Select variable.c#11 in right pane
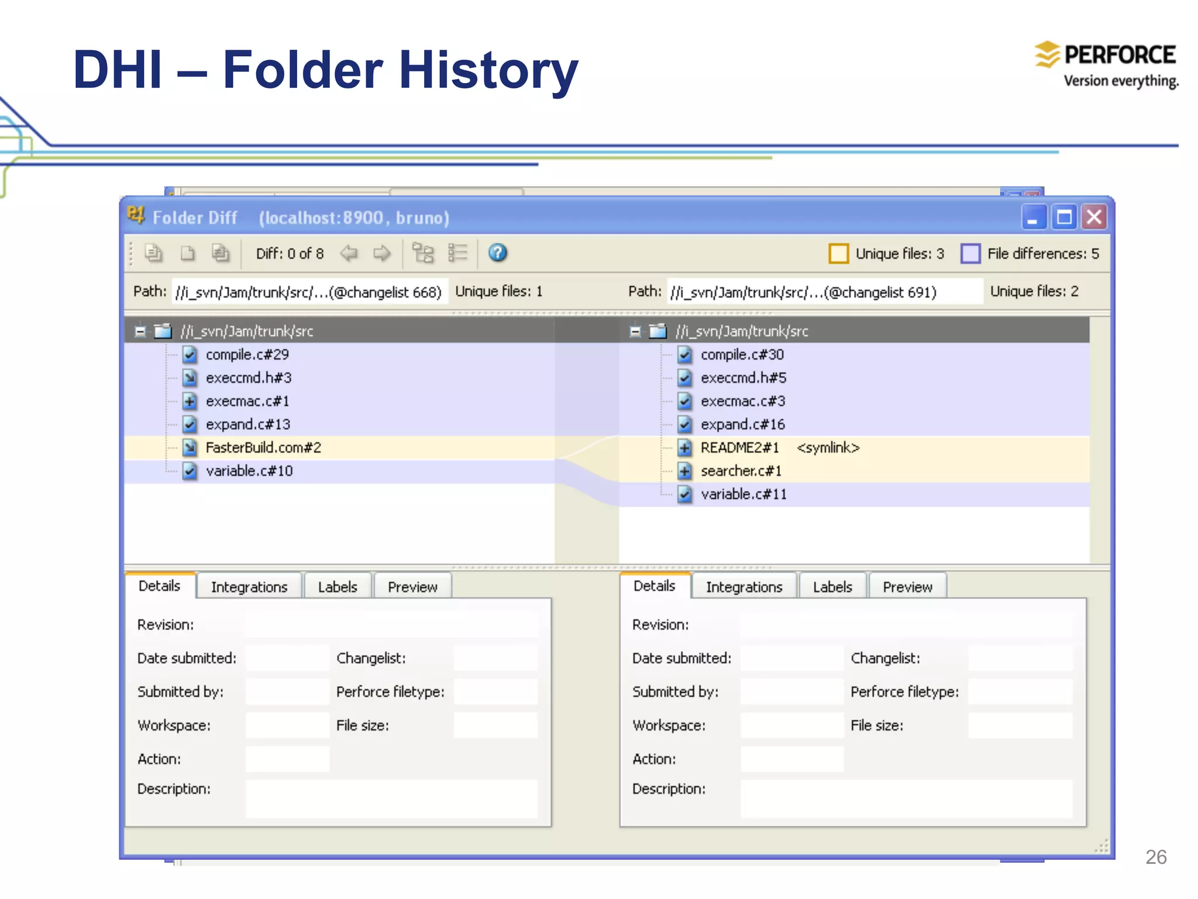 [743, 494]
